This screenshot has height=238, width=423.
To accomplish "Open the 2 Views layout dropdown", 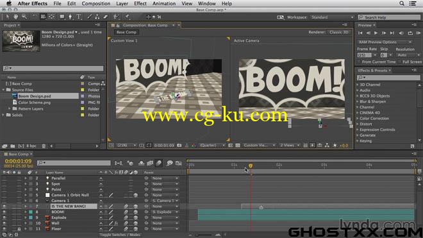I will click(x=290, y=146).
